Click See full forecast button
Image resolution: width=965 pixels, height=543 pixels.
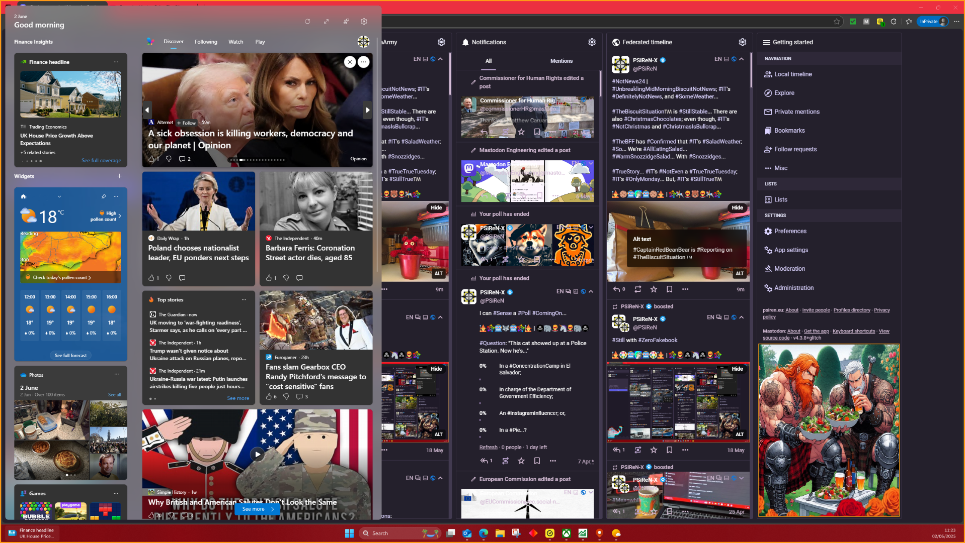point(70,356)
